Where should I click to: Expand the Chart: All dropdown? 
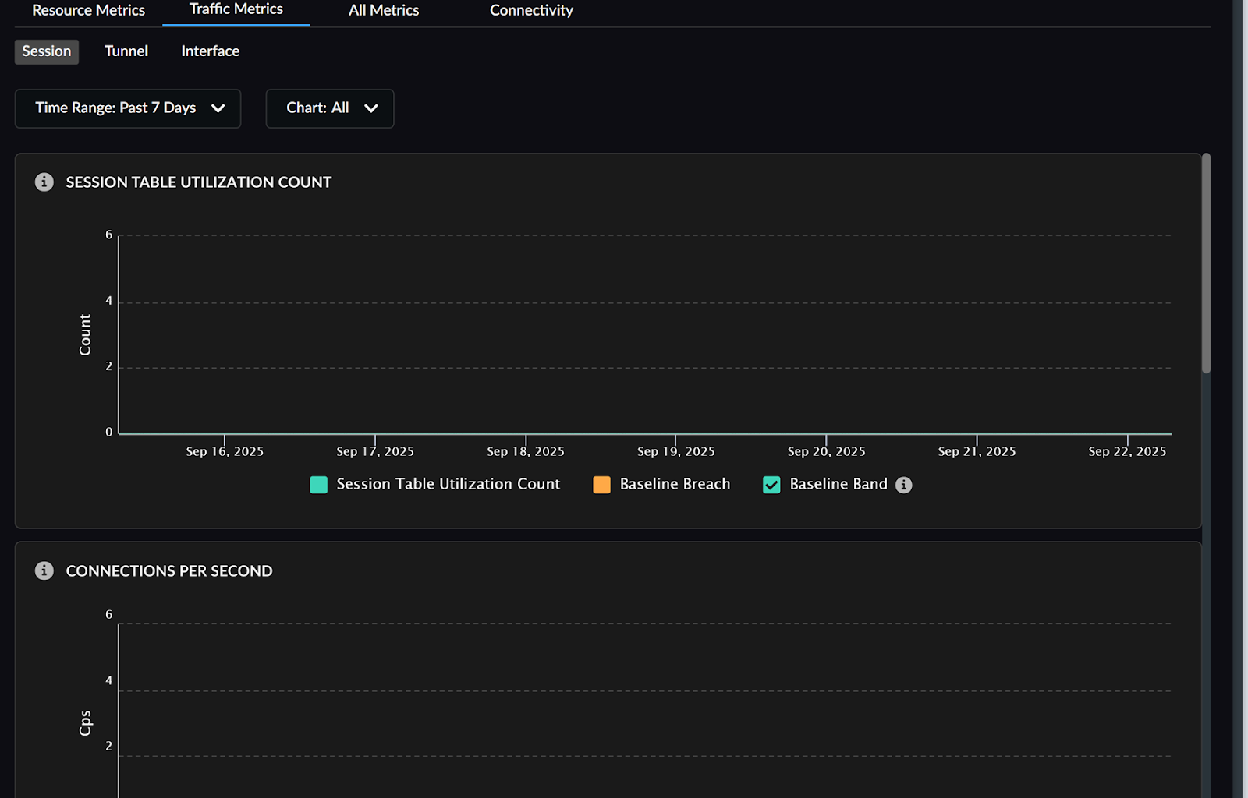coord(329,108)
